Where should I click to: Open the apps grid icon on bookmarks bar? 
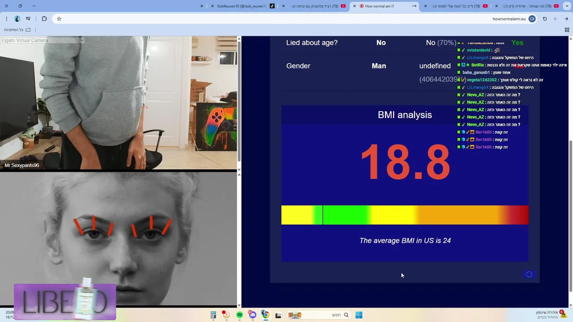(567, 30)
